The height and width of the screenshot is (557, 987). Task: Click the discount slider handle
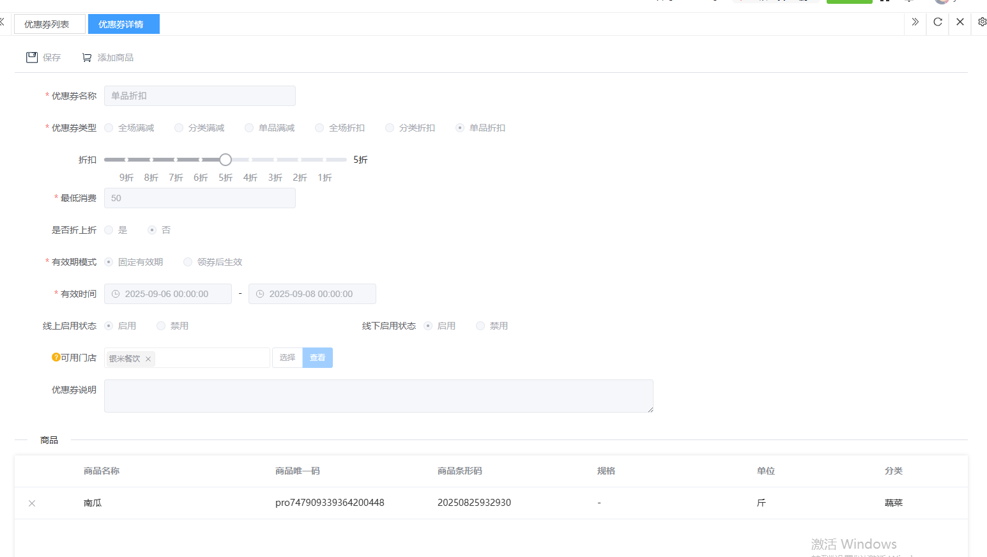point(226,160)
